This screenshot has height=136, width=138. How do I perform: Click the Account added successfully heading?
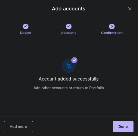[69, 79]
